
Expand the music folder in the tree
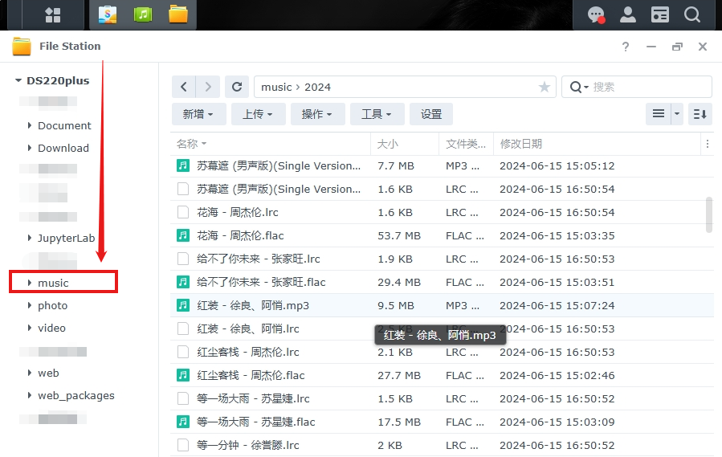[30, 283]
